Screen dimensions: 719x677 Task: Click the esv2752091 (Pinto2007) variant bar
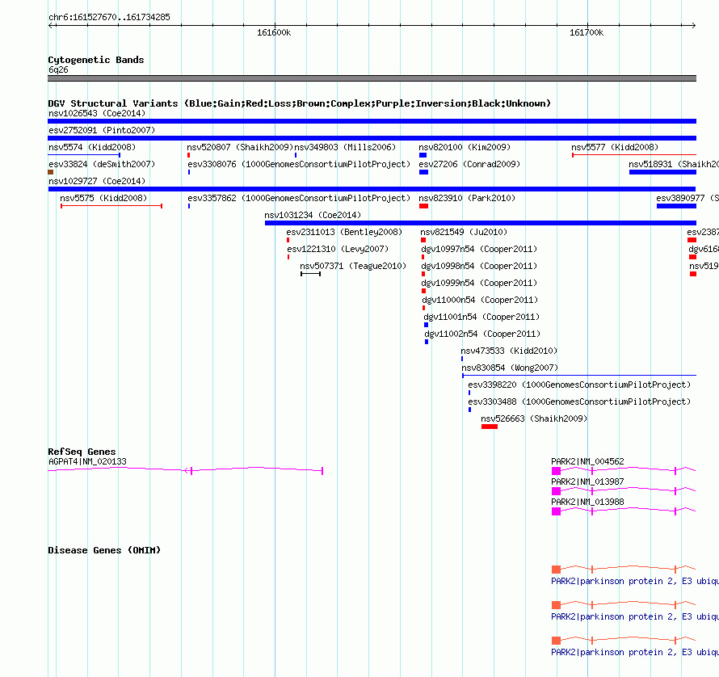coord(372,138)
